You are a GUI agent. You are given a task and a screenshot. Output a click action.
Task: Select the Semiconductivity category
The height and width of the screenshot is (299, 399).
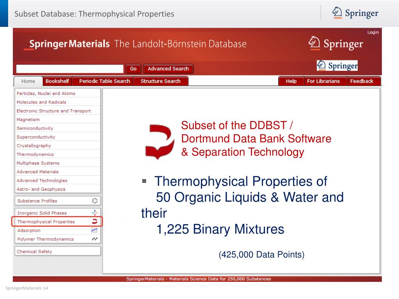click(x=58, y=128)
